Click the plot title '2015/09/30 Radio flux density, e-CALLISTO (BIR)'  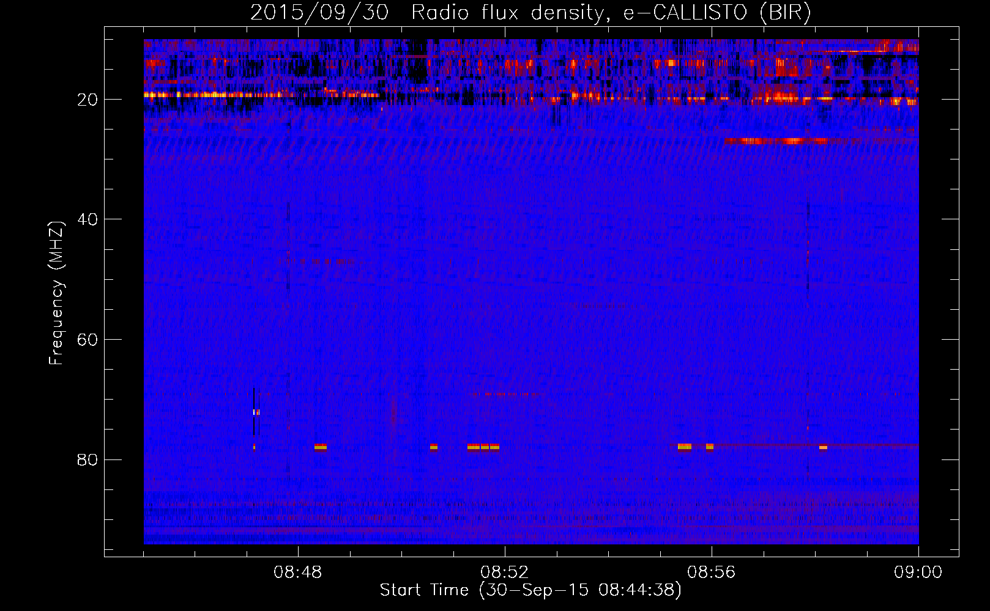pos(530,13)
